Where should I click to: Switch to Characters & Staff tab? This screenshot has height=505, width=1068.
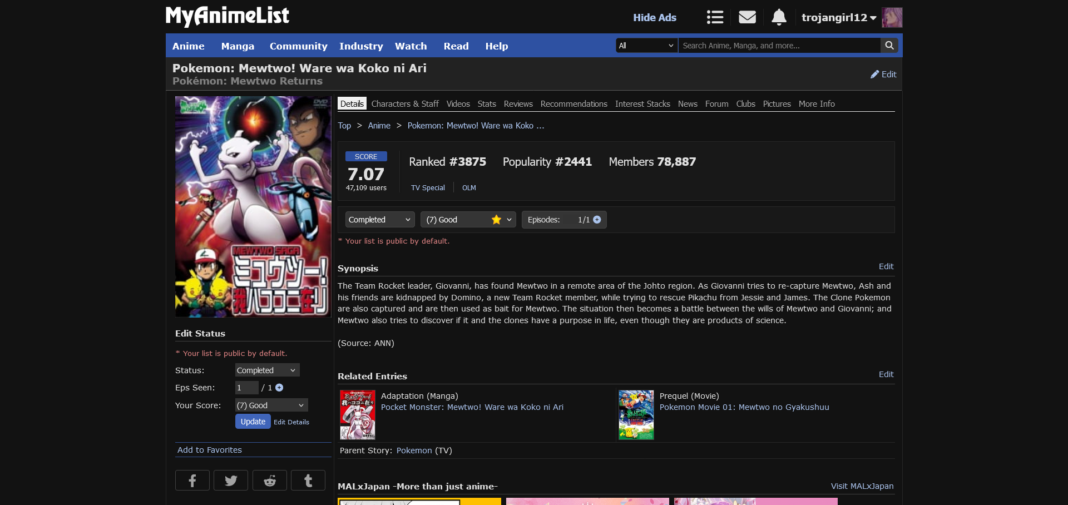click(x=405, y=104)
